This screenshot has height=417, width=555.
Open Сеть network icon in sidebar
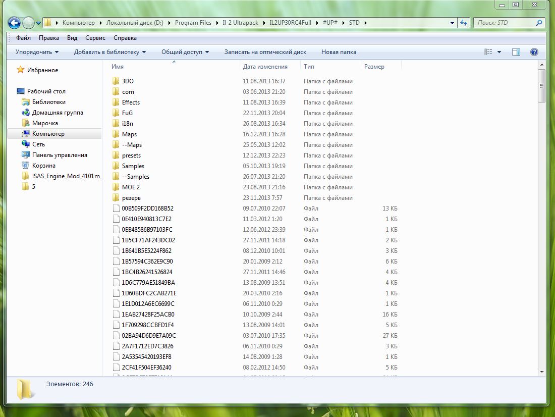[26, 144]
